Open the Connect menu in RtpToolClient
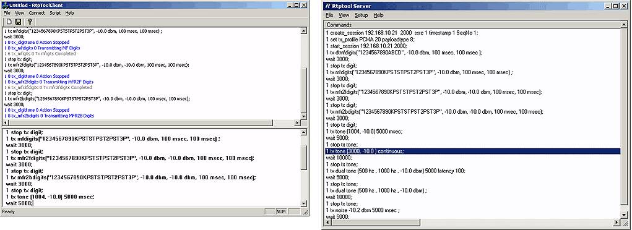632x230 pixels. (x=37, y=13)
